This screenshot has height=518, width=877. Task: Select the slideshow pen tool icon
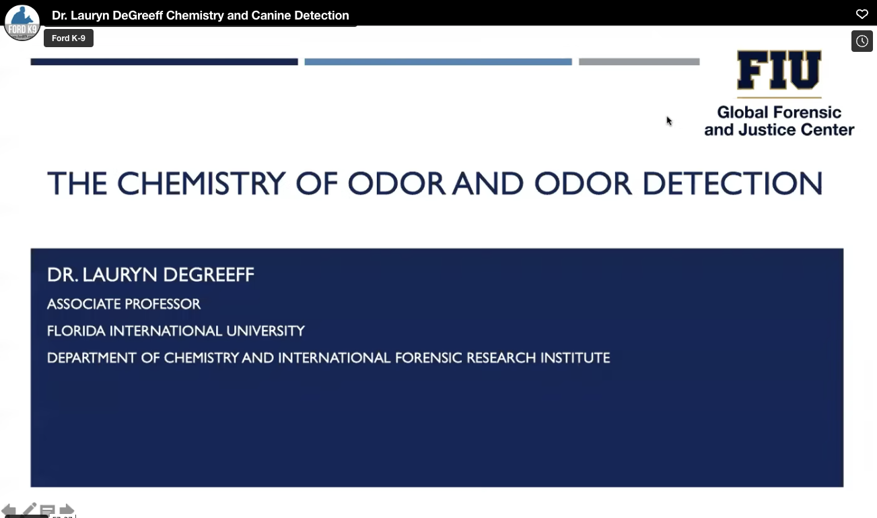[29, 509]
